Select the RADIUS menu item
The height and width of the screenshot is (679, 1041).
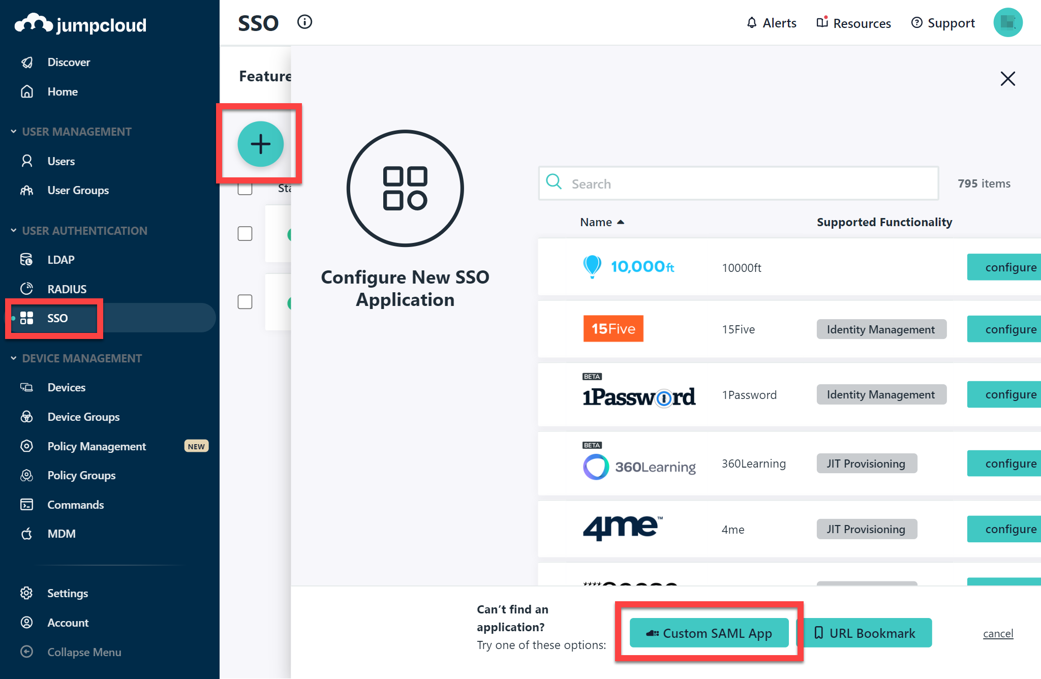coord(67,289)
